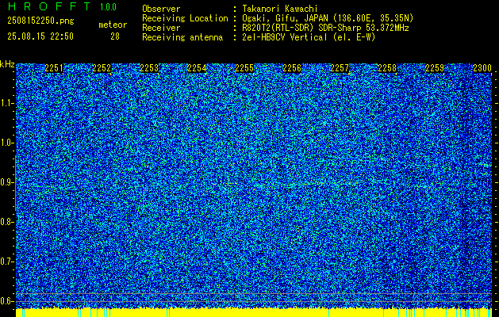Click the 2253 time marker
499x317 pixels.
click(x=149, y=68)
